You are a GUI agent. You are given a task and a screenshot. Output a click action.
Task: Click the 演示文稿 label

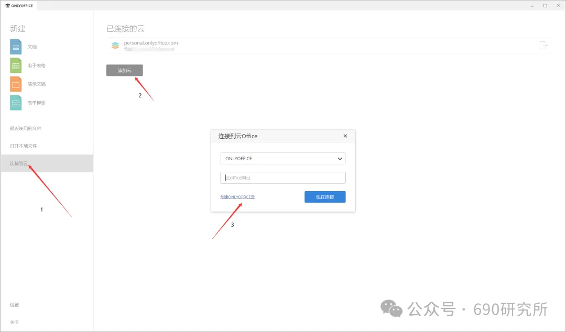pos(37,84)
